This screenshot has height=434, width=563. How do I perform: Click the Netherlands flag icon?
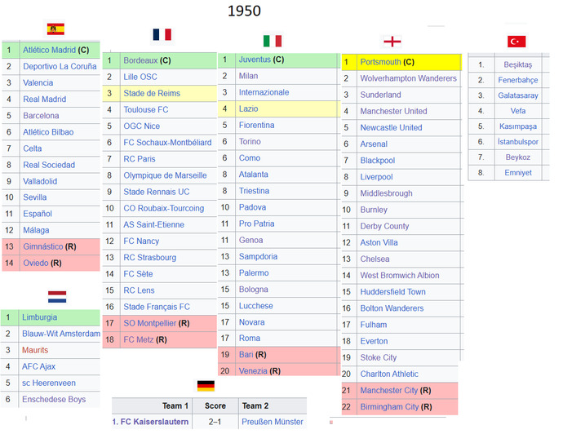(57, 297)
